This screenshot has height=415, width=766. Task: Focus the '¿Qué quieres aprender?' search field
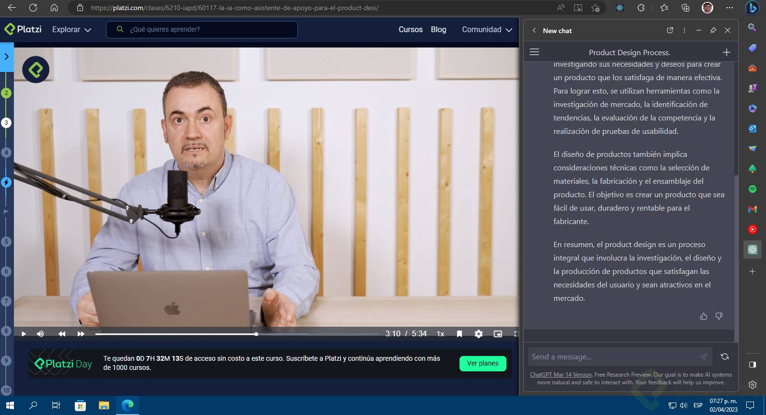tap(202, 29)
